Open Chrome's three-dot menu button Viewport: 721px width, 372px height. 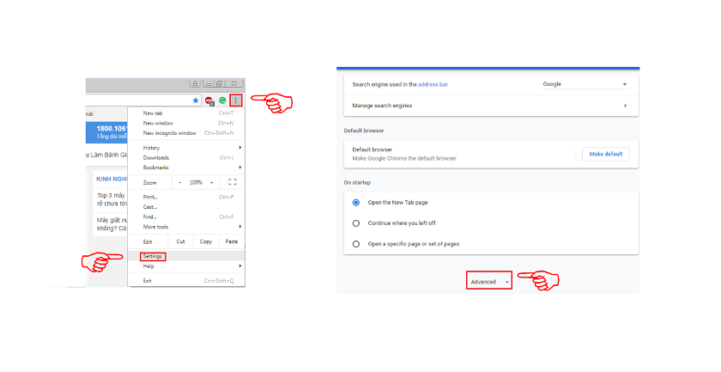tap(236, 101)
